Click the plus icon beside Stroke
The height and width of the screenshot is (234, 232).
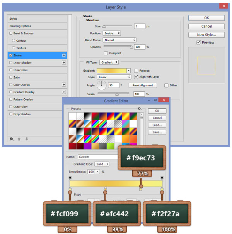click(64, 55)
